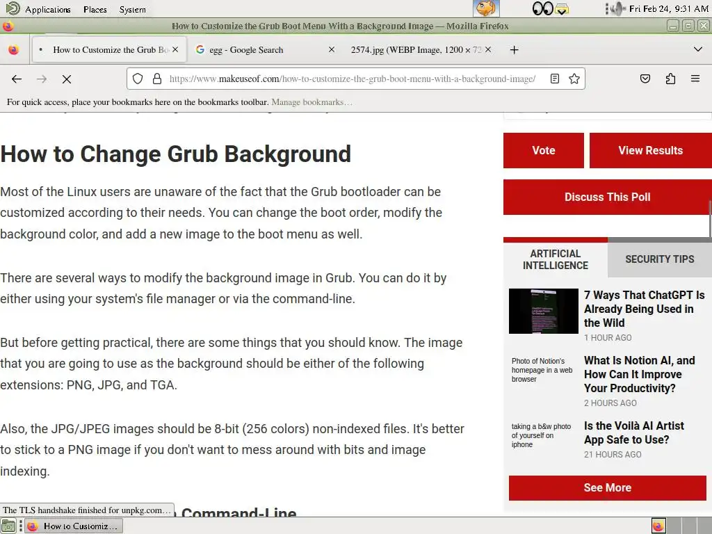This screenshot has width=712, height=534.
Task: Open the volume speaker control
Action: pos(617,8)
